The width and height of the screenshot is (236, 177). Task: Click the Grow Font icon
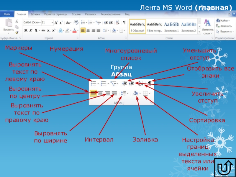coord(56,23)
